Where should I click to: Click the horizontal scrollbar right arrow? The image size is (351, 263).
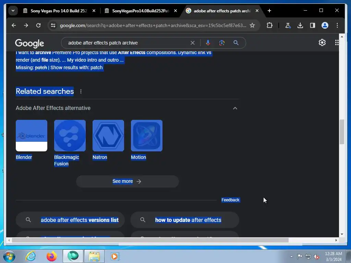pos(336,240)
